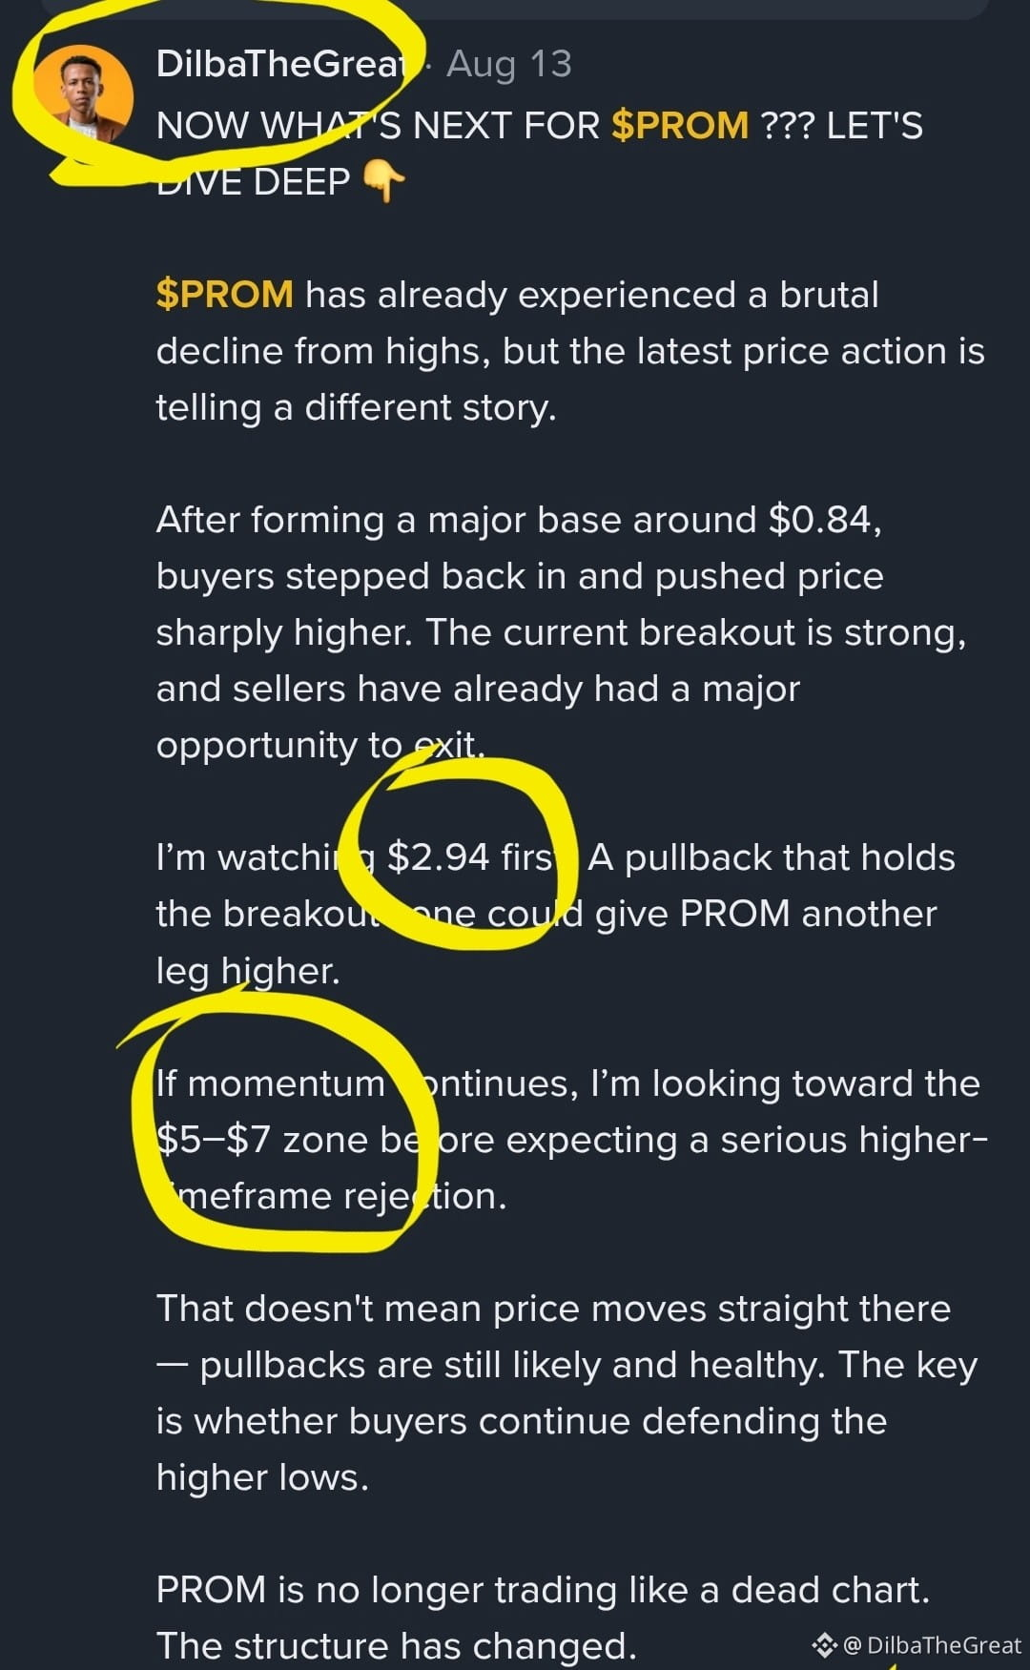The height and width of the screenshot is (1670, 1030).
Task: Tap the line 'telling a different story.'
Action: coord(357,408)
